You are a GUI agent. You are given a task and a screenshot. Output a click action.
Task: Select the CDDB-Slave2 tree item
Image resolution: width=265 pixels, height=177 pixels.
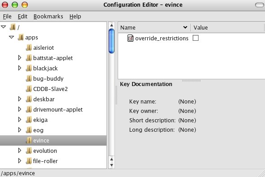(x=50, y=89)
